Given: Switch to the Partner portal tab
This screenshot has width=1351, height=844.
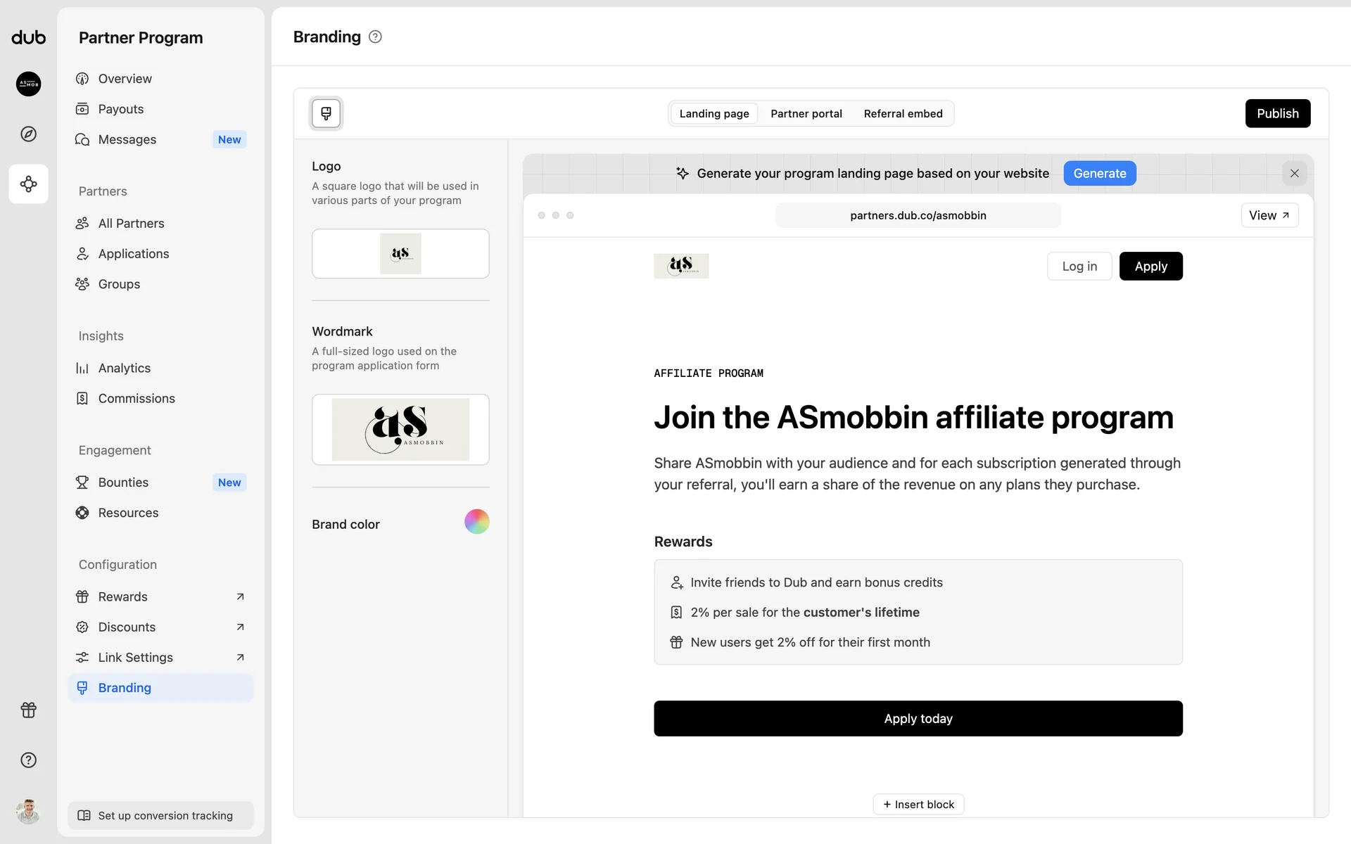Looking at the screenshot, I should [806, 113].
